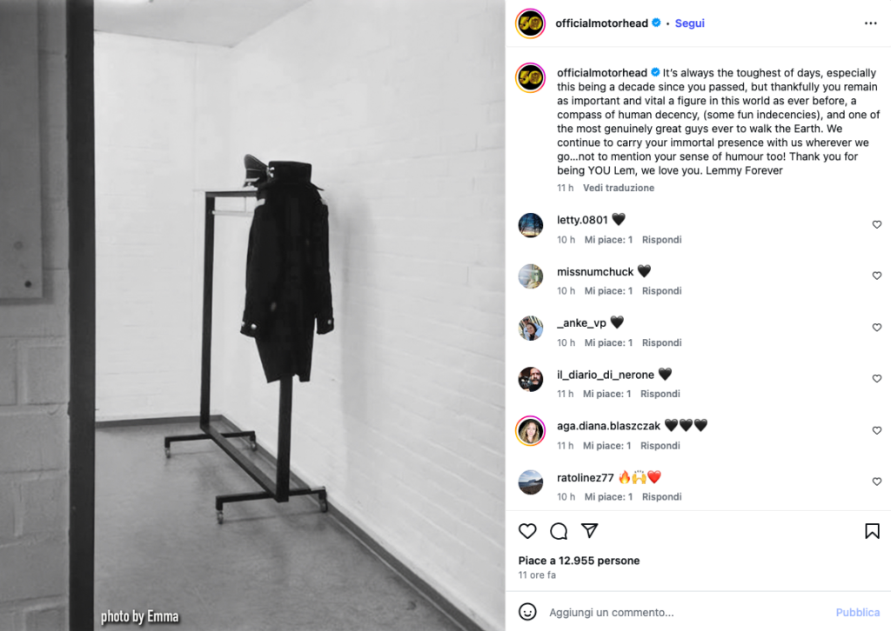Open aga.diana.blaszczak's profile avatar
The height and width of the screenshot is (631, 891).
(x=530, y=431)
